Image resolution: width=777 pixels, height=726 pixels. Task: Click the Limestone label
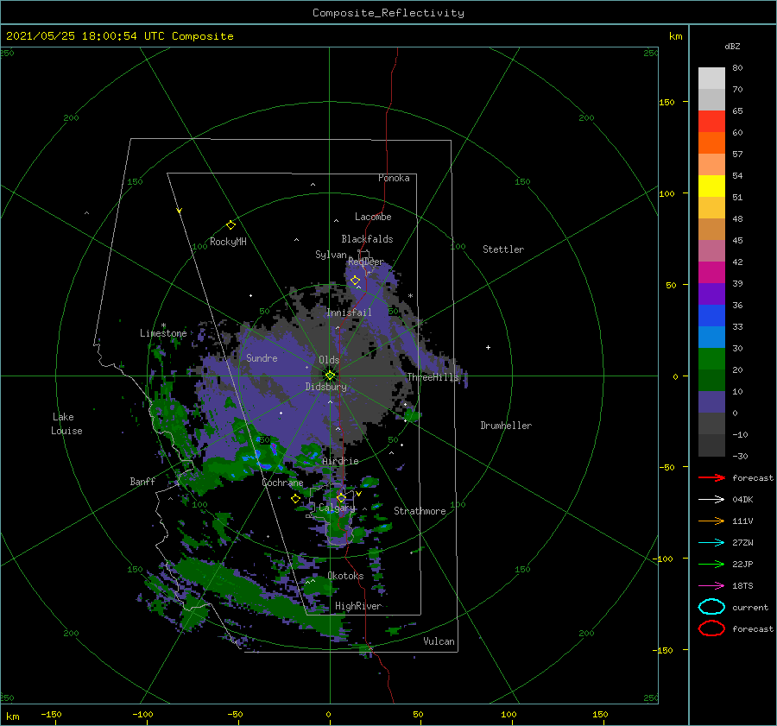(x=163, y=333)
